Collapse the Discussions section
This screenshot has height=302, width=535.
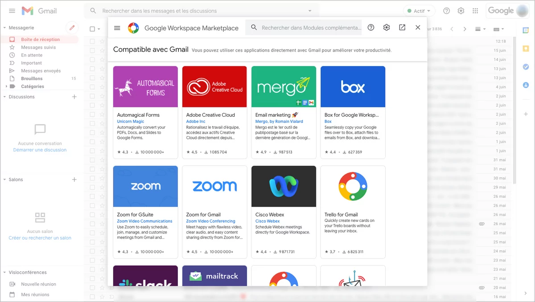[x=4, y=97]
